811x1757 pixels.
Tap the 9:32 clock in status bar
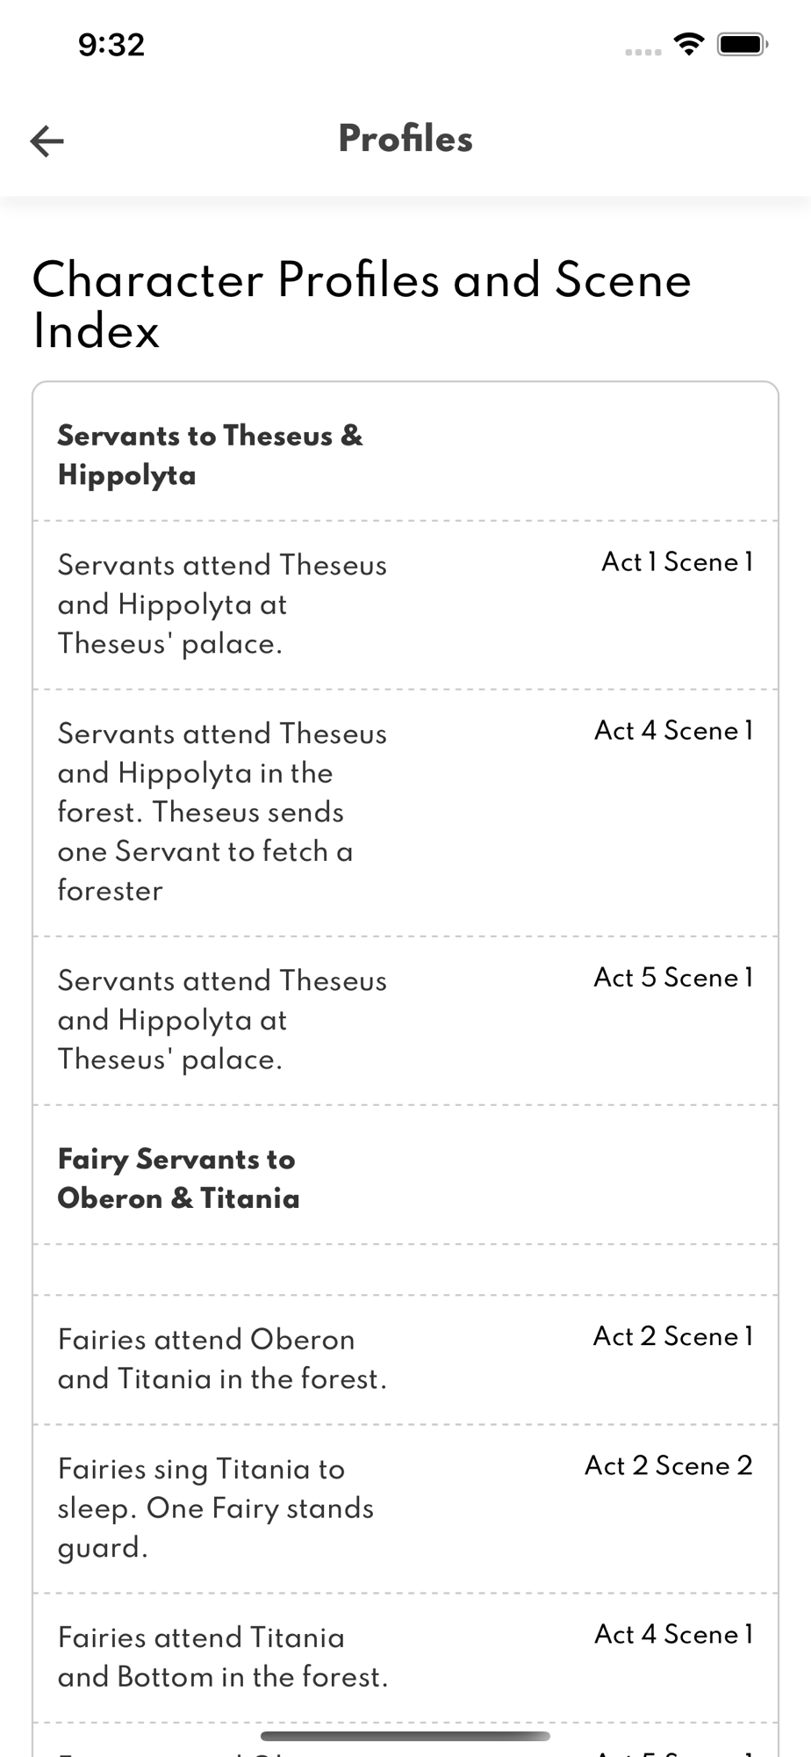(x=111, y=45)
